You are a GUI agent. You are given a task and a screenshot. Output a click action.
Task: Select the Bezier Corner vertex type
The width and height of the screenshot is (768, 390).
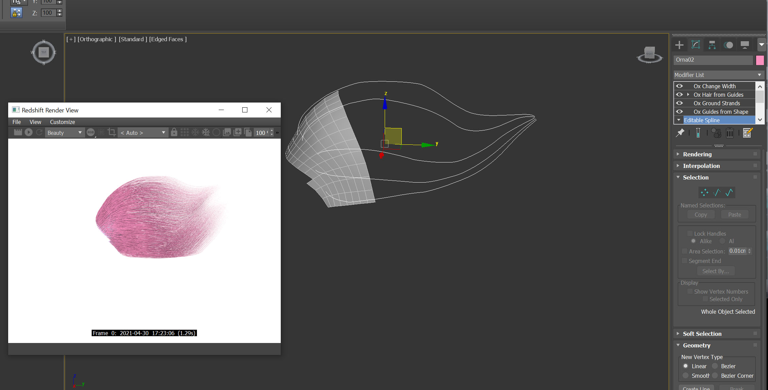[715, 376]
